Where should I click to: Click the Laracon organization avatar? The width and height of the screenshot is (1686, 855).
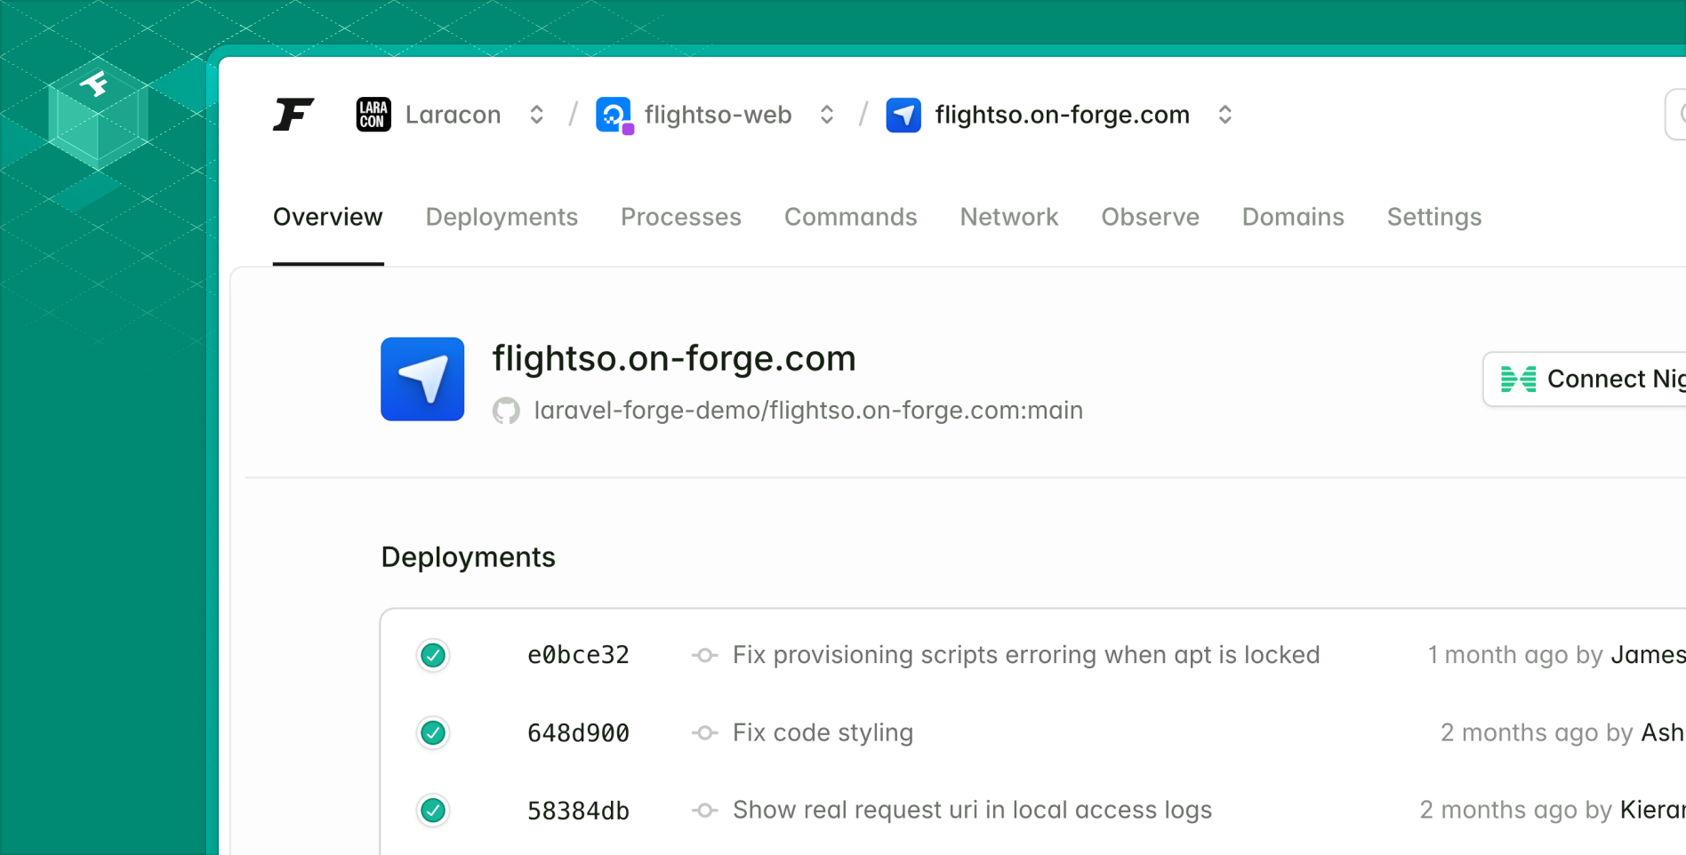point(373,114)
